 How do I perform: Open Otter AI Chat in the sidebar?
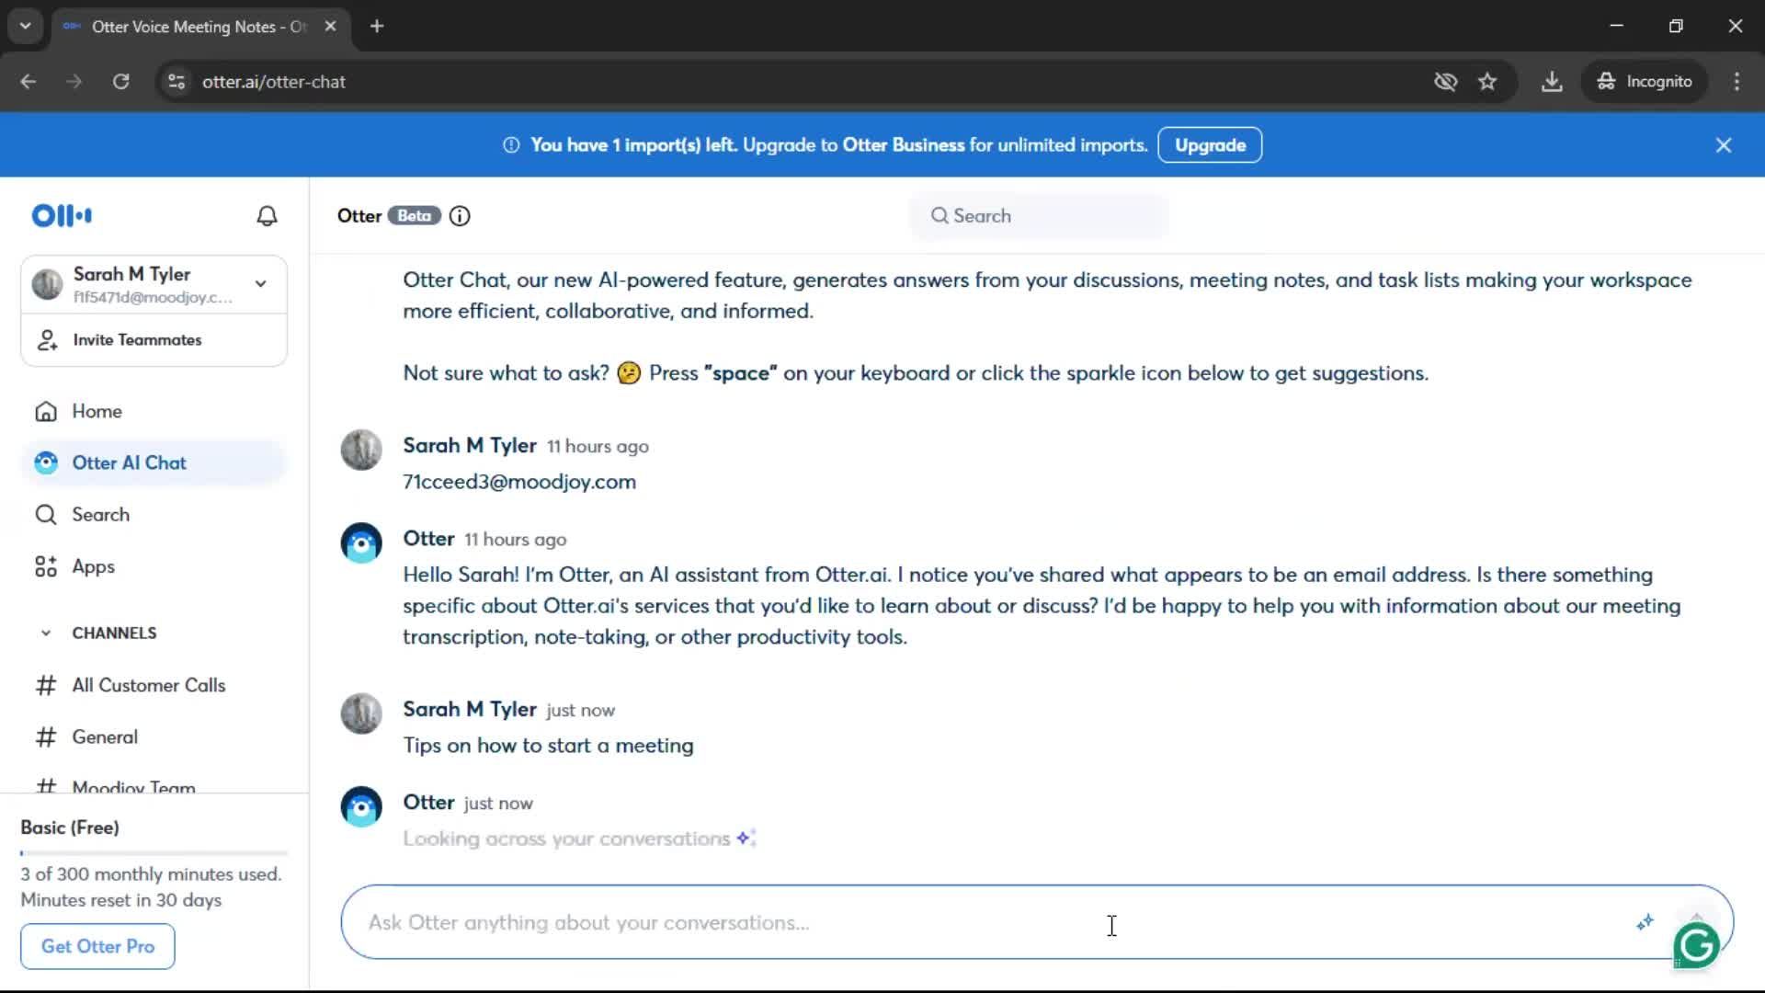pyautogui.click(x=154, y=462)
